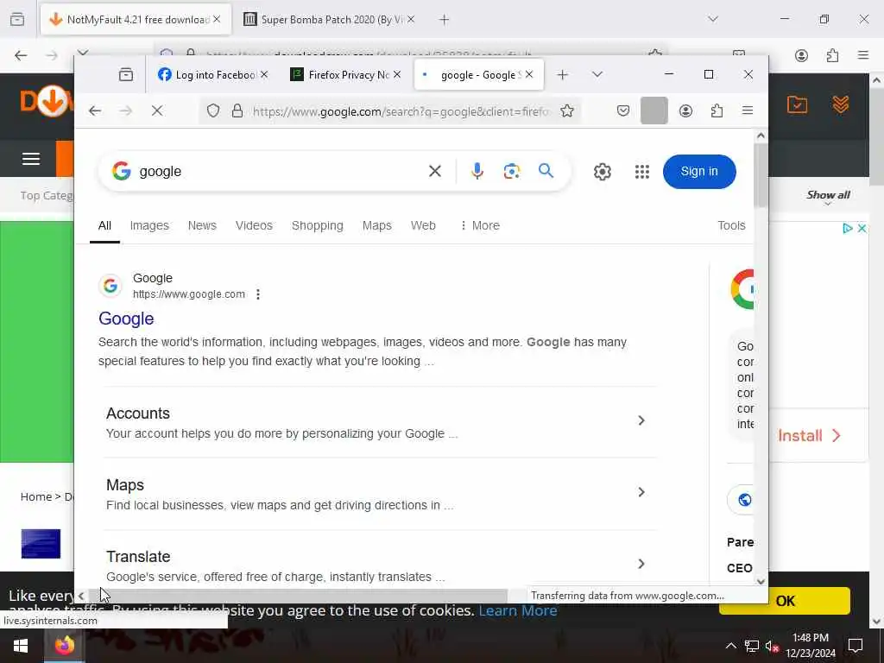This screenshot has width=884, height=663.
Task: Select the Super Bomba Patch 2020 tab in the background window
Action: (x=330, y=19)
